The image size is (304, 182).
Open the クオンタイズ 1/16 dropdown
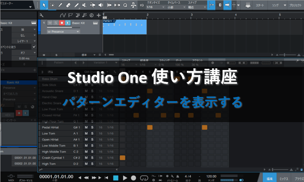156,7
